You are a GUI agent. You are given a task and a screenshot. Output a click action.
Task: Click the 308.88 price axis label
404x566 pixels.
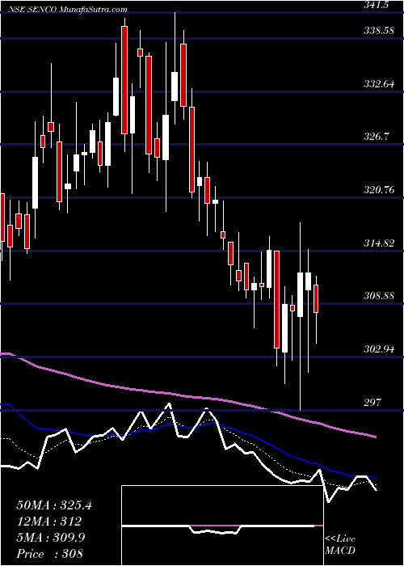(x=378, y=296)
